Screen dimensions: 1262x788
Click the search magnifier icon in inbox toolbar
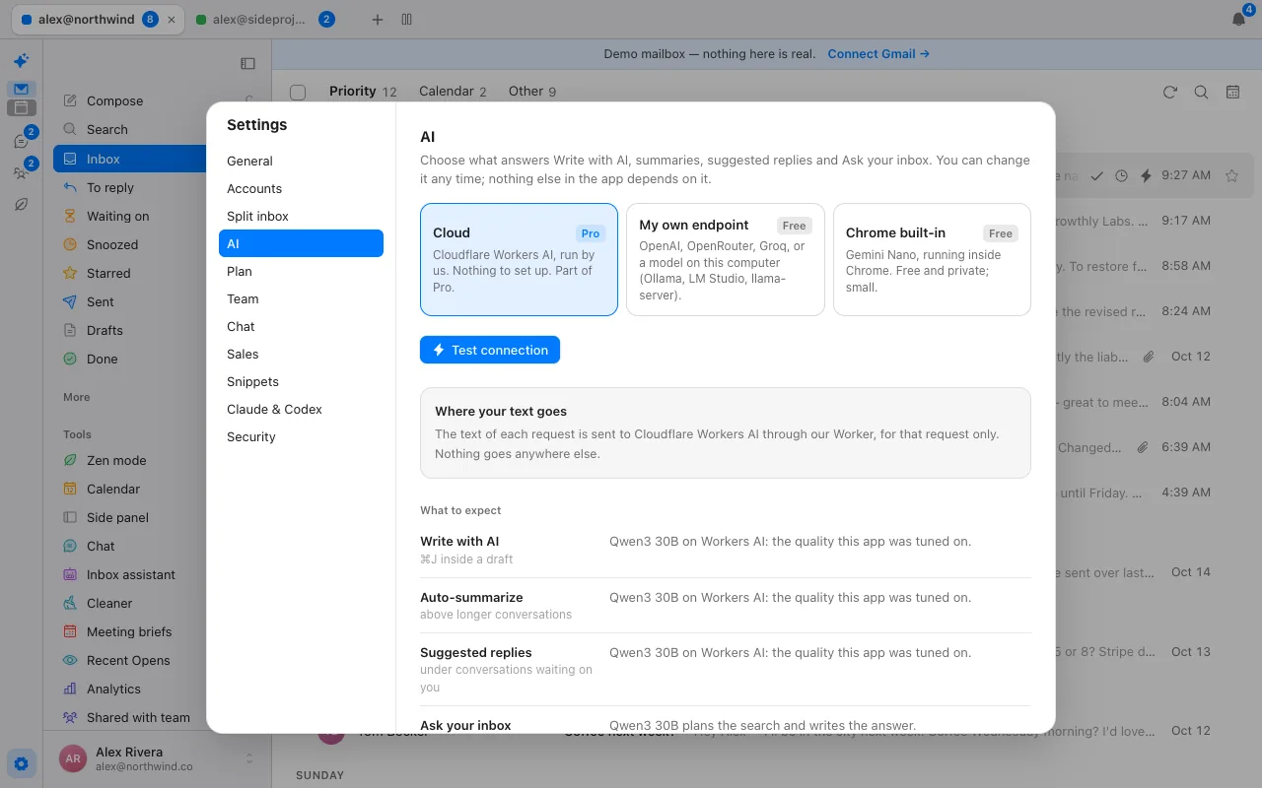pyautogui.click(x=1201, y=92)
